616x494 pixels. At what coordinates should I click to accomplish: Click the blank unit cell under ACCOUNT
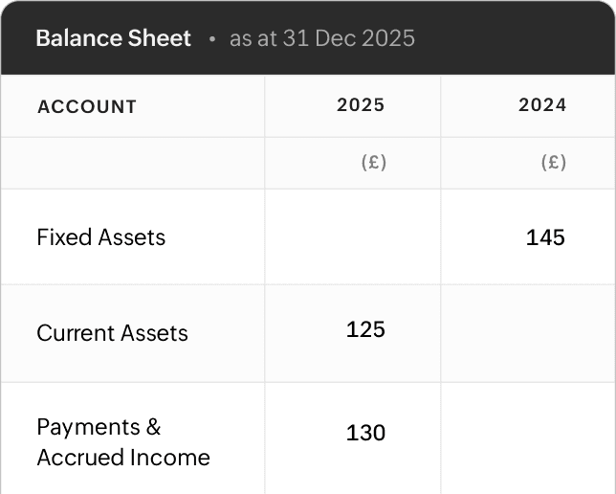[x=132, y=163]
